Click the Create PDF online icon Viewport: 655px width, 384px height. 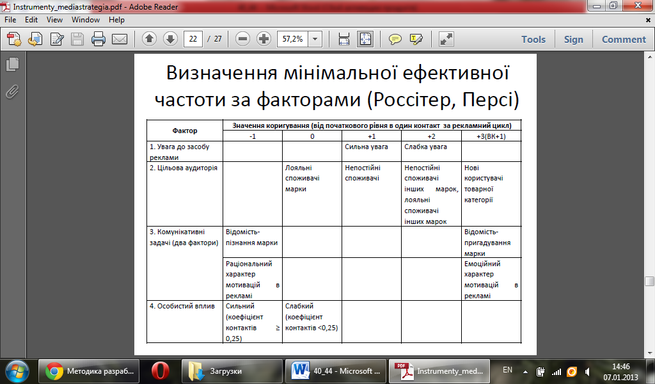[14, 39]
